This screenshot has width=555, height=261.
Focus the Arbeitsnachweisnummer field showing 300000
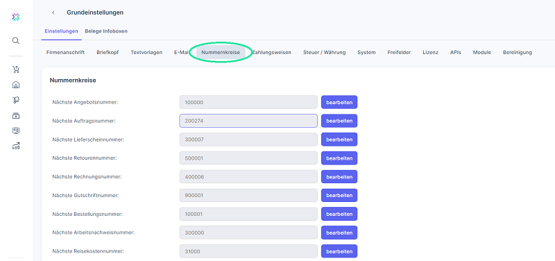(248, 233)
